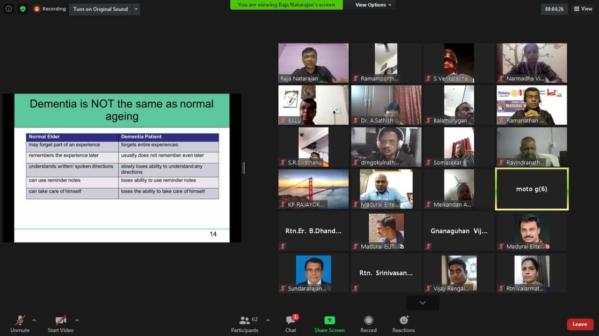Click the meeting information icon

click(8, 9)
